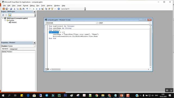The width and height of the screenshot is (174, 98).
Task: Click the code line 'End Sub'
Action: coord(52,38)
